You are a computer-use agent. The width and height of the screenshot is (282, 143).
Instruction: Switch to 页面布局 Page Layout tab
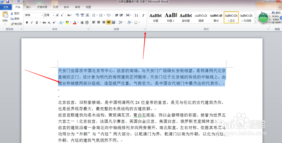(42, 7)
